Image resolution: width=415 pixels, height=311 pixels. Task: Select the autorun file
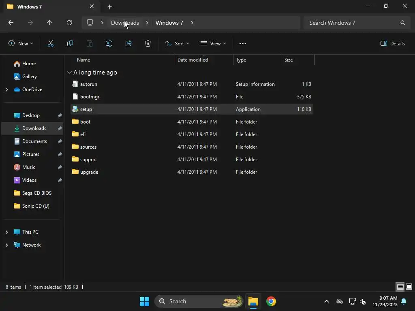[x=192, y=84]
